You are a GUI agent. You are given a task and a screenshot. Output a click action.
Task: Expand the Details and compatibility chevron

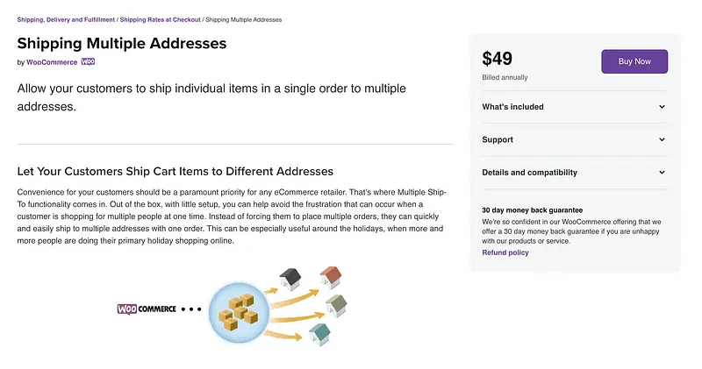point(662,173)
